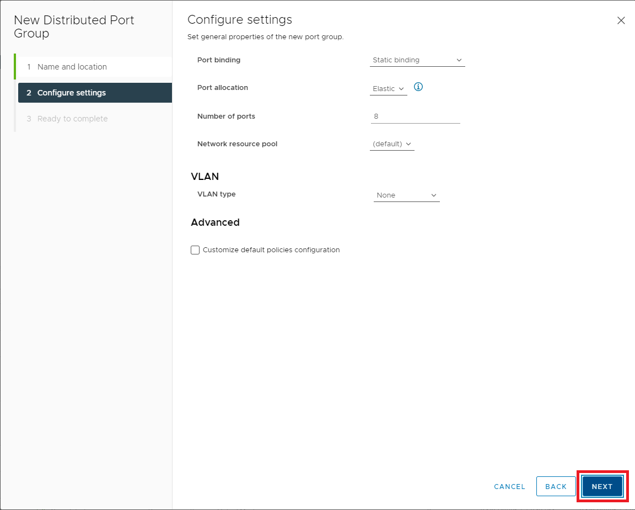The width and height of the screenshot is (635, 510).
Task: Expand the VLAN type dropdown
Action: tap(406, 195)
